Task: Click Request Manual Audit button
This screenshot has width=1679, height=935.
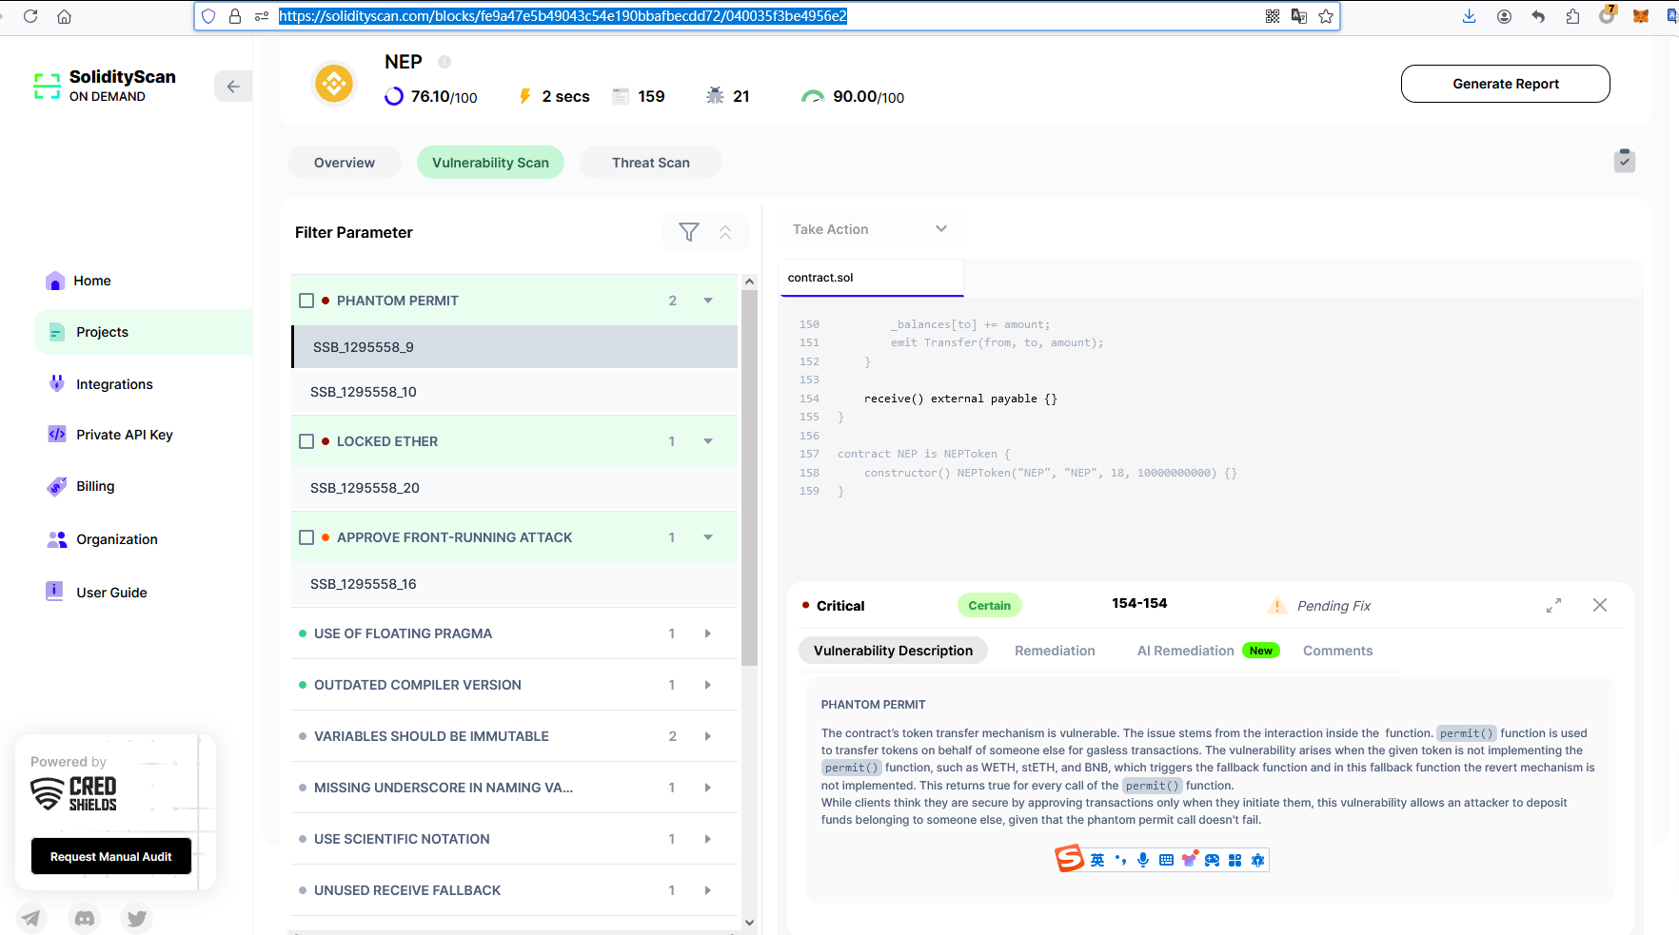Action: (111, 856)
